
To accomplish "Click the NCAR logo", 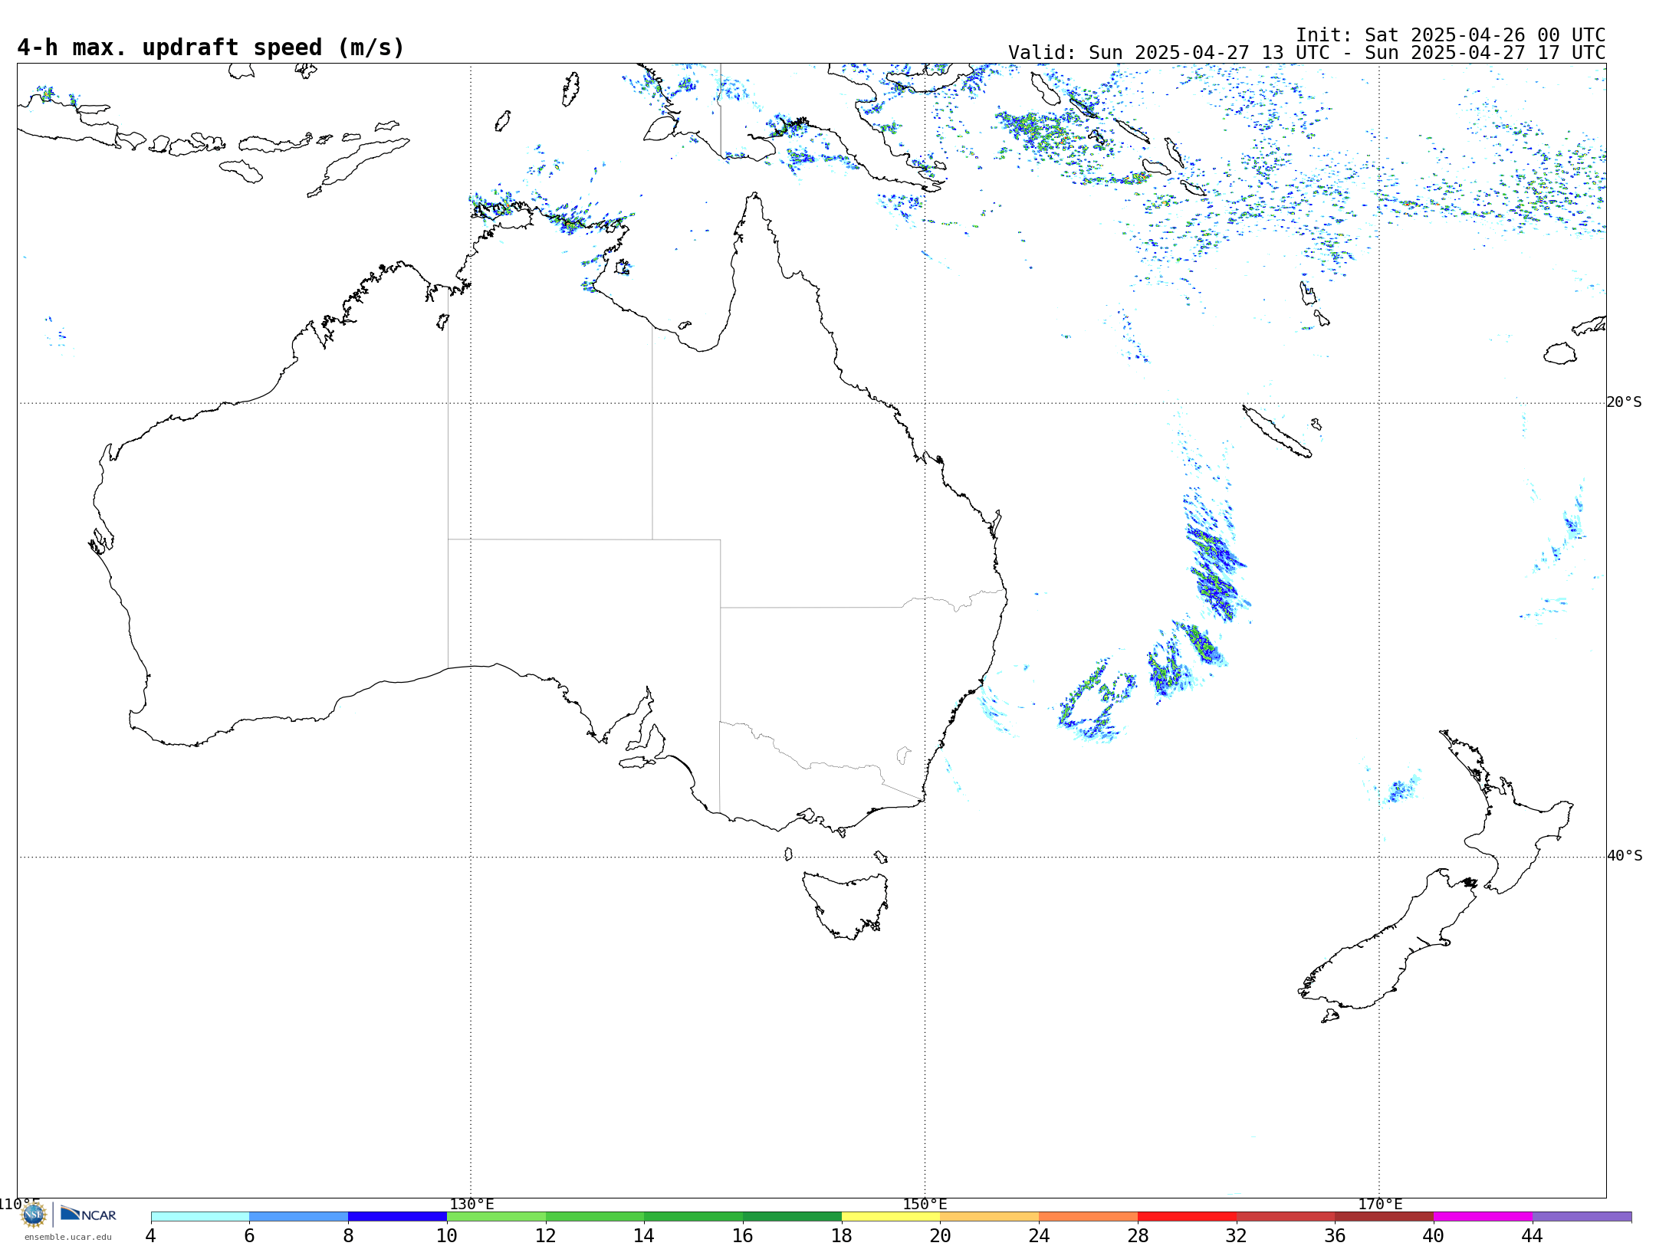I will (x=88, y=1214).
